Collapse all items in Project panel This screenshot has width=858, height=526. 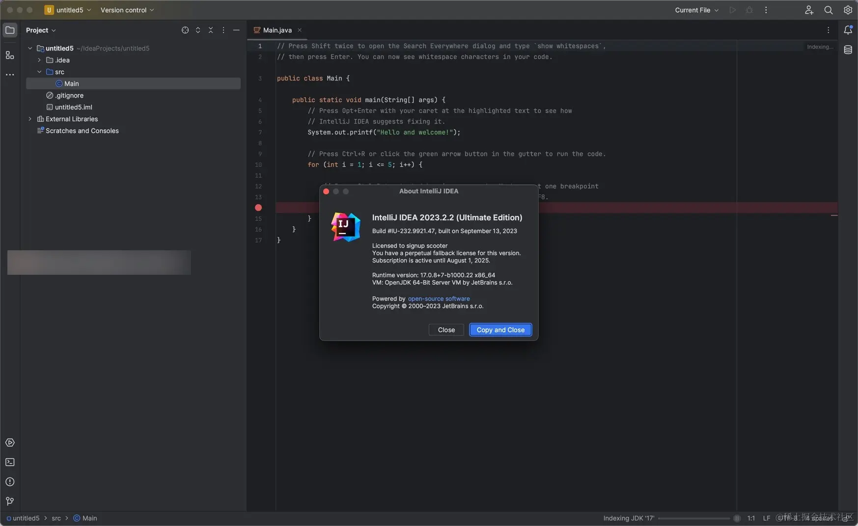[x=211, y=30]
